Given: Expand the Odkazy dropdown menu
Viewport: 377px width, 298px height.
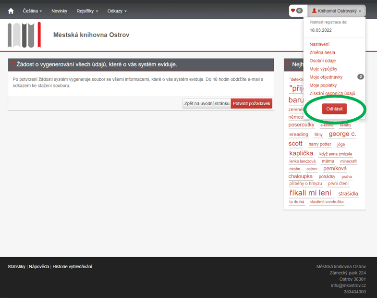Looking at the screenshot, I should click(x=117, y=11).
